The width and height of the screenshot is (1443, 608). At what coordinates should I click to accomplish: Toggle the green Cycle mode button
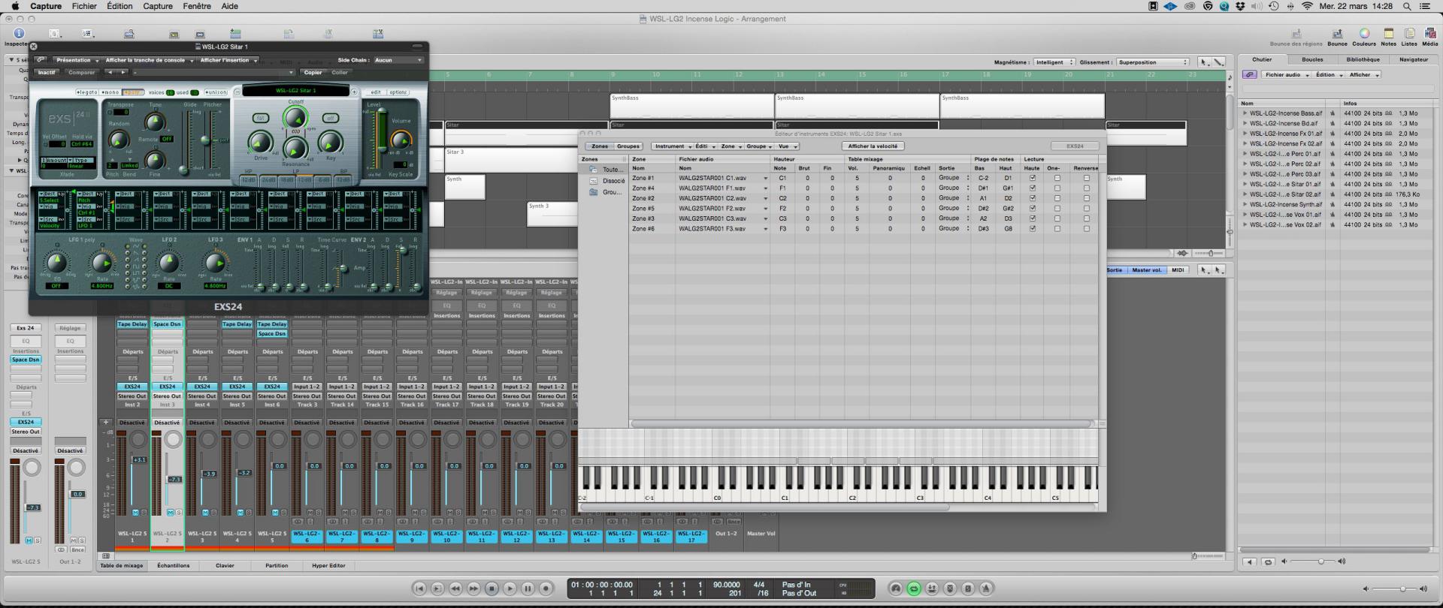pyautogui.click(x=914, y=589)
